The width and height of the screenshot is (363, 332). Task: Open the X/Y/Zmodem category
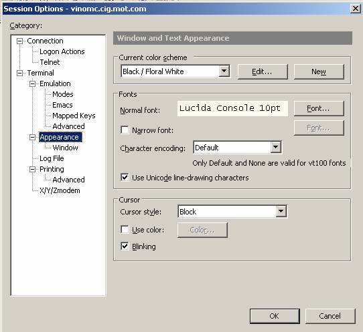pyautogui.click(x=60, y=190)
